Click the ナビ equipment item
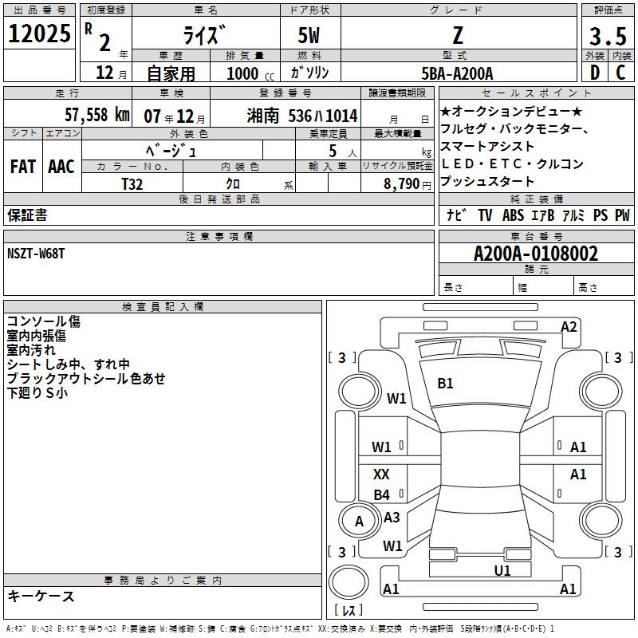638x638 pixels. pyautogui.click(x=456, y=215)
